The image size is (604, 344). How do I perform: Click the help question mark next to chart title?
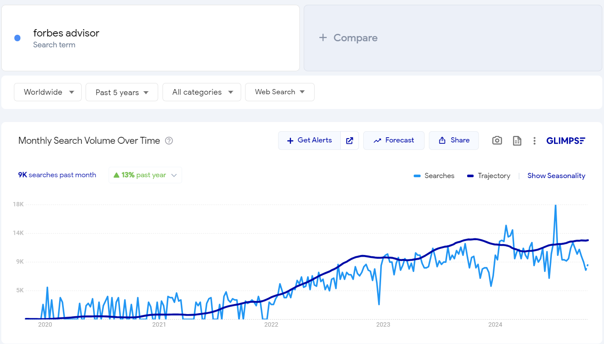[169, 141]
